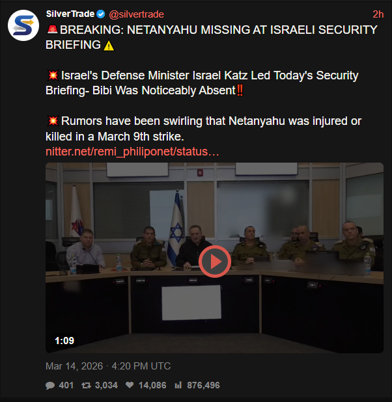Play the embedded briefing video
392x402 pixels.
pyautogui.click(x=215, y=261)
